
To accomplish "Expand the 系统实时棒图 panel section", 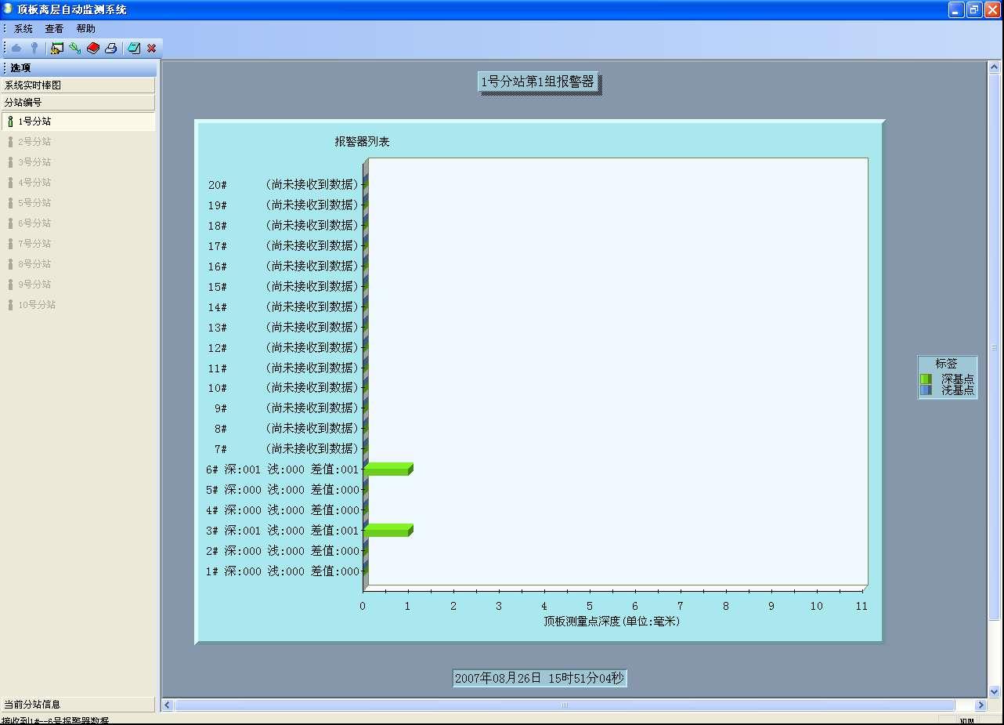I will pos(78,85).
